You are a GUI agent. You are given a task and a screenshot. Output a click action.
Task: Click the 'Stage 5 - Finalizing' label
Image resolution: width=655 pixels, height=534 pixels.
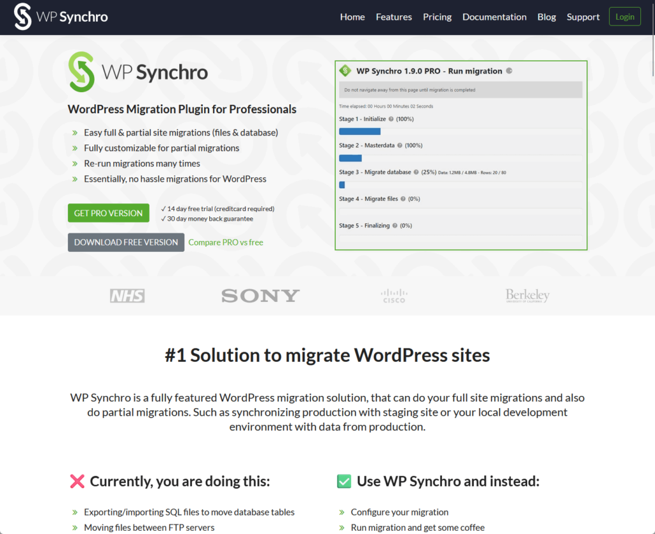pos(364,226)
